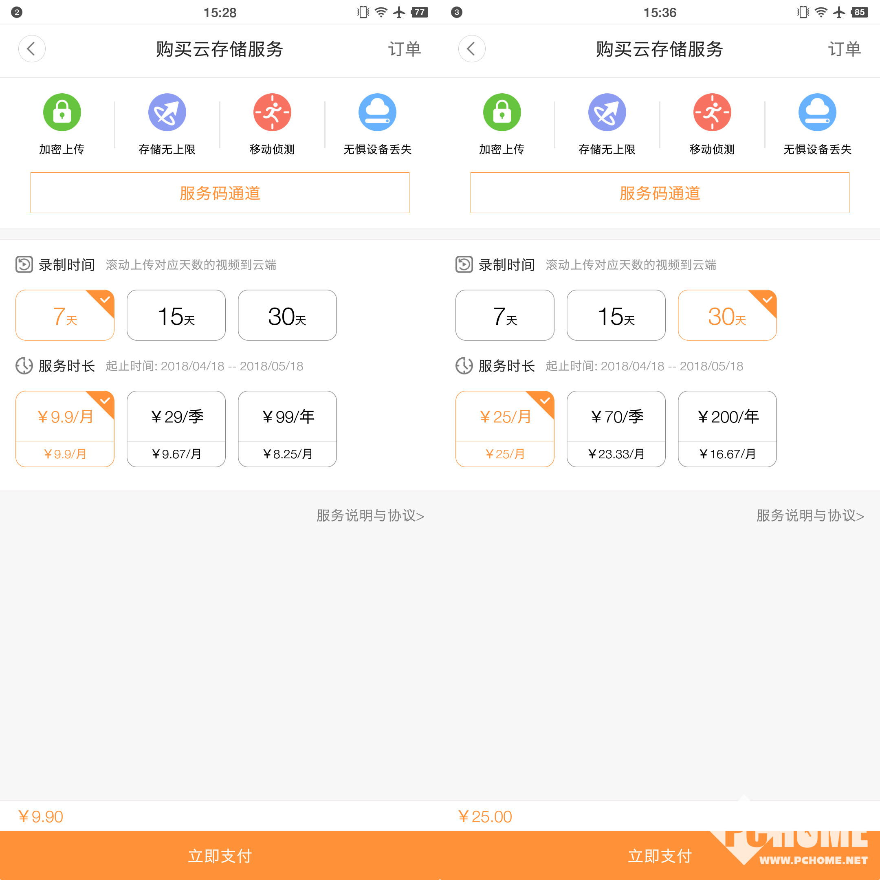Open 服务说明与协议 link in right screen
This screenshot has height=880, width=880.
810,516
